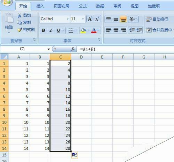Click Merge and Center (合并后居中)
The width and height of the screenshot is (174, 162).
coord(159,30)
